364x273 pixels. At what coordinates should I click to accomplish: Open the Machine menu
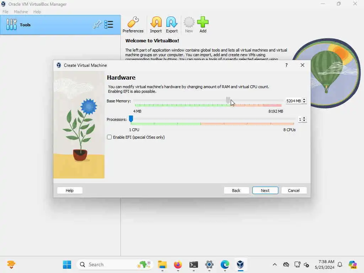pos(21,12)
